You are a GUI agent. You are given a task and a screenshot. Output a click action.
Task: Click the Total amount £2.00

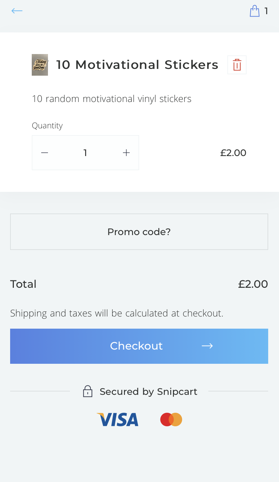(x=253, y=284)
